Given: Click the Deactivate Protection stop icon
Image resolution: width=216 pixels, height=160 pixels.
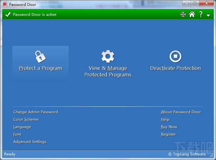Looking at the screenshot, I should click(175, 56).
